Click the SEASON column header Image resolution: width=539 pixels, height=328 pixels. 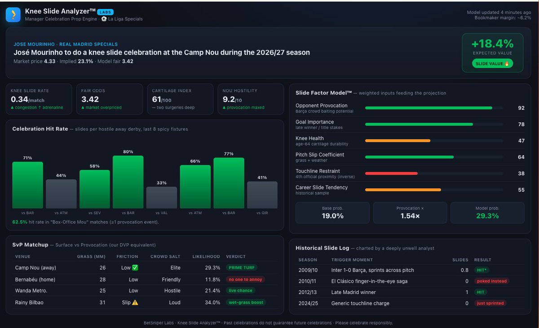tap(308, 260)
